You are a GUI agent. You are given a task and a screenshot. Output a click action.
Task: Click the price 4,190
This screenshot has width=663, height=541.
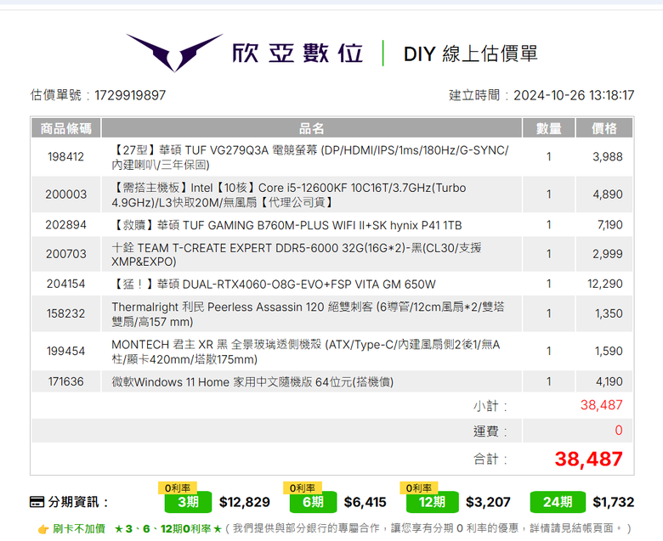609,382
